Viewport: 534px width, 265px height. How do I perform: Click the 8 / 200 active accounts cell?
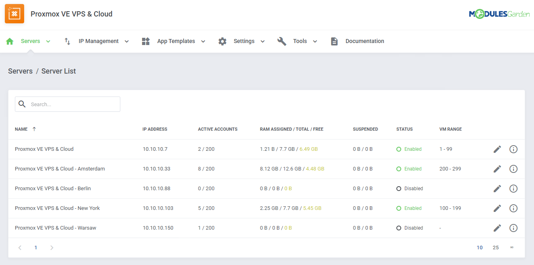tap(206, 169)
